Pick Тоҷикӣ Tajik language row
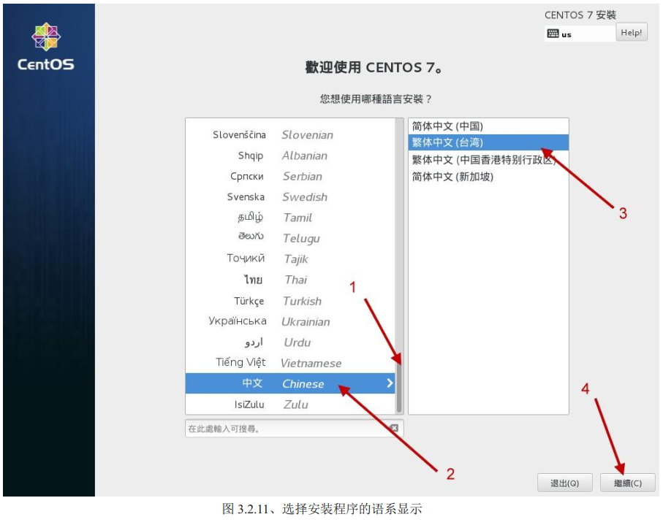The height and width of the screenshot is (525, 663). pyautogui.click(x=290, y=259)
